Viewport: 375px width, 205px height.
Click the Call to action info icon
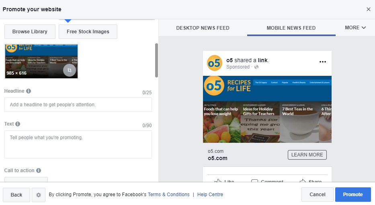[x=39, y=170]
